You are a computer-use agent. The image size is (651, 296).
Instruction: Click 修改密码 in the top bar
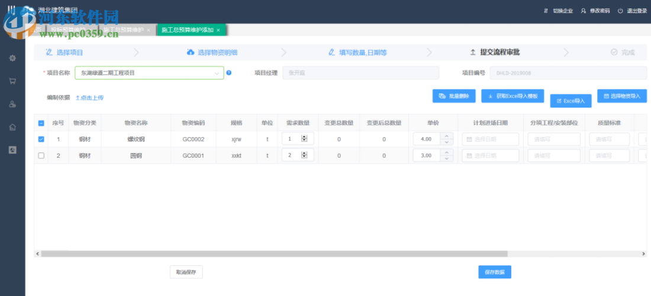click(x=600, y=11)
